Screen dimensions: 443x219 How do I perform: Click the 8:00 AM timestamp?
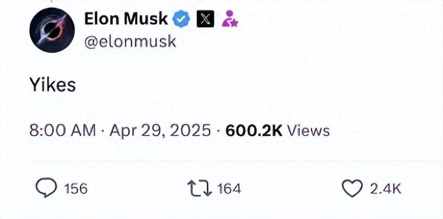62,131
